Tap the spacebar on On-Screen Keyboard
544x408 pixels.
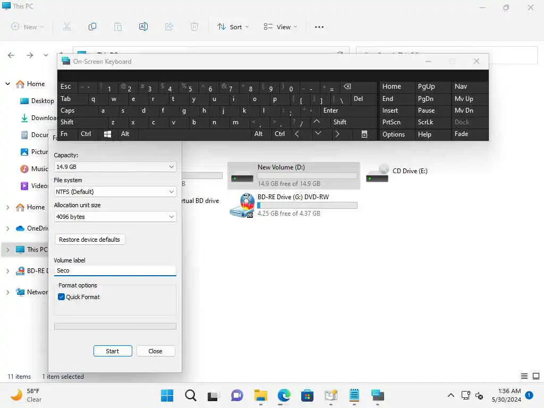coord(194,134)
